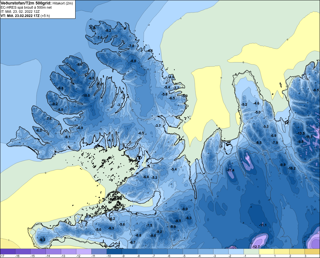This screenshot has height=258, width=320.
Task: Click the -3.9 temperature label
Action: point(88,216)
